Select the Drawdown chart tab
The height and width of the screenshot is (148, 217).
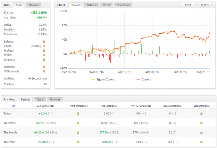point(123,5)
